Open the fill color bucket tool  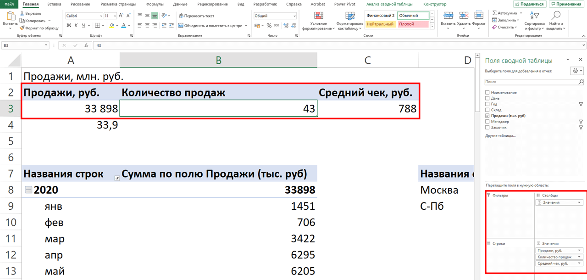112,25
